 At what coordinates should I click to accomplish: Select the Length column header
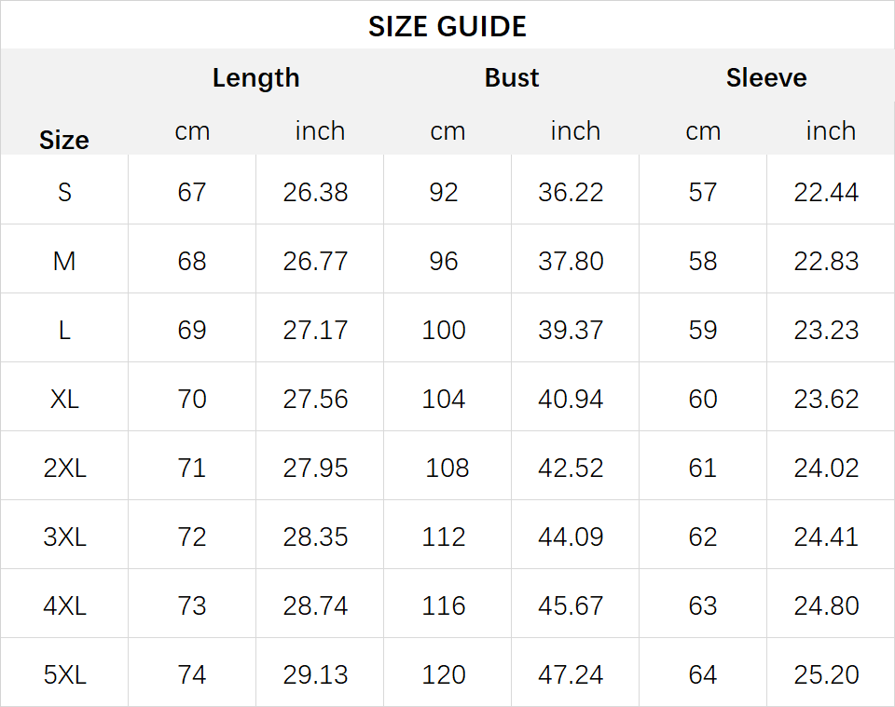pyautogui.click(x=255, y=78)
